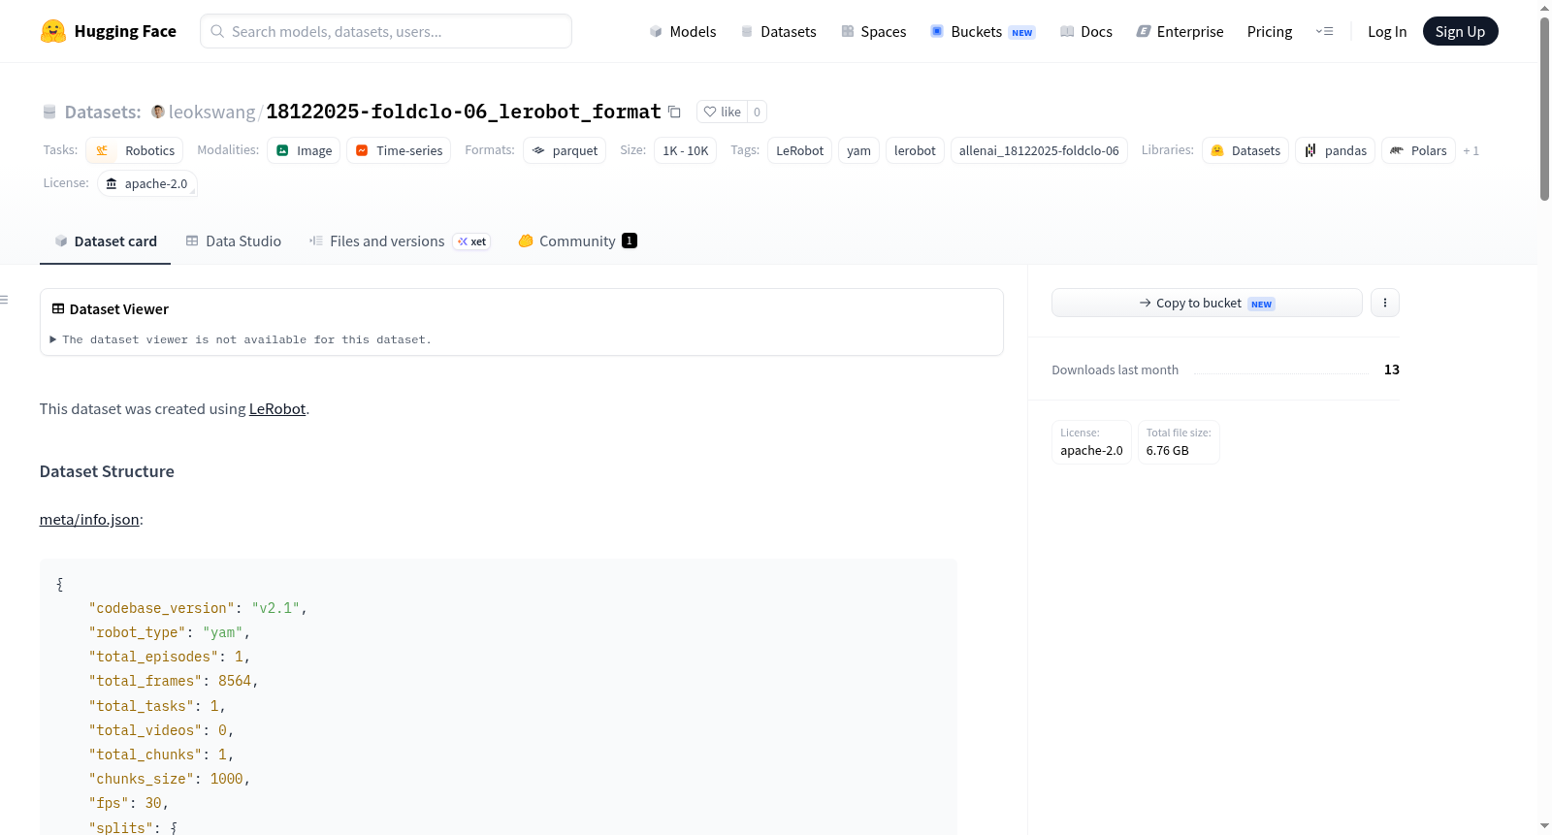Click the Log In link

pyautogui.click(x=1387, y=31)
